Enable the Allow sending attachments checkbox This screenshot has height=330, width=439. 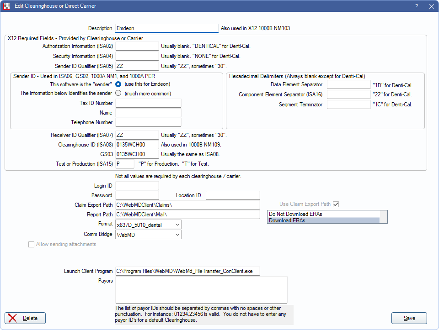tap(32, 245)
